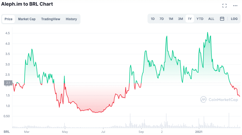Image resolution: width=242 pixels, height=135 pixels.
Task: Open the fullscreen chart view icon
Action: point(225,6)
